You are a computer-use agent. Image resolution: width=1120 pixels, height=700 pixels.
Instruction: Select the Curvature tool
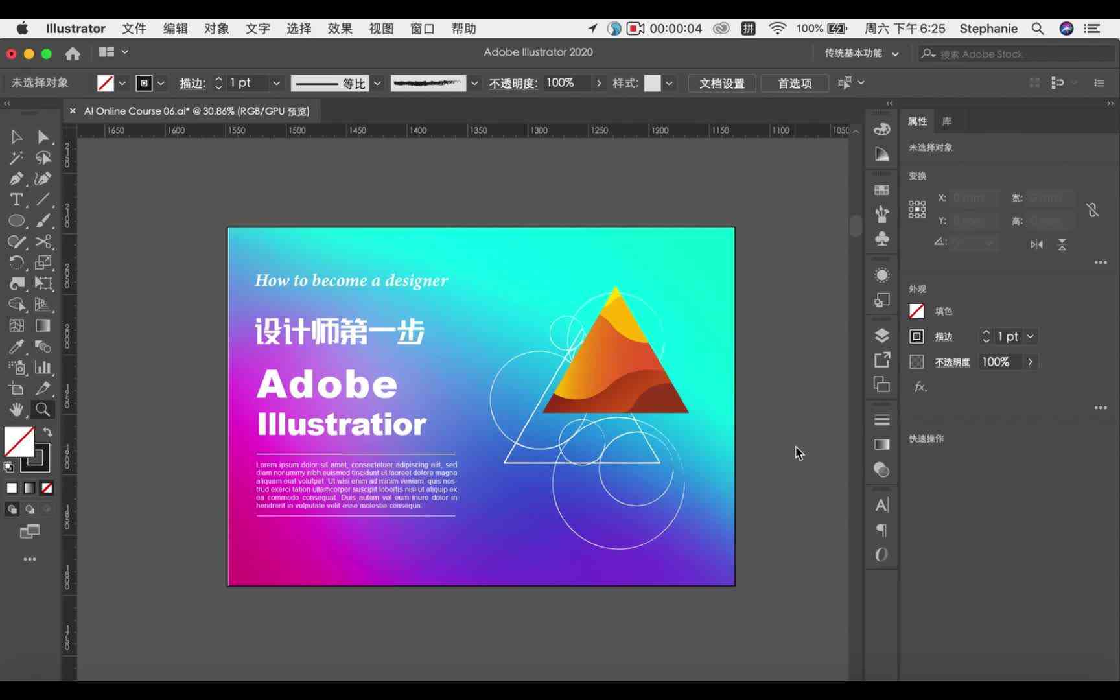[43, 179]
